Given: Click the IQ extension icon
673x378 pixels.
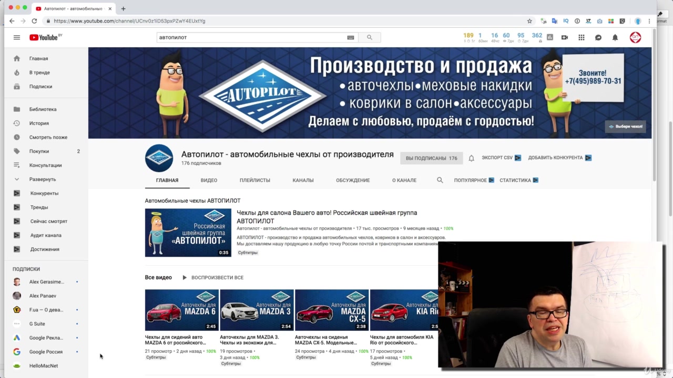Looking at the screenshot, I should 566,21.
